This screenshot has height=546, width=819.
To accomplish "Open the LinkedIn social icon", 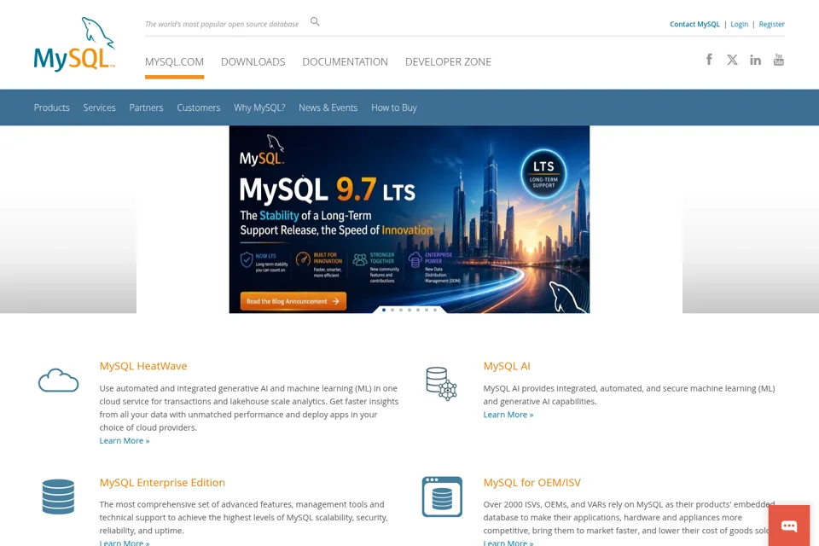I will (x=755, y=60).
